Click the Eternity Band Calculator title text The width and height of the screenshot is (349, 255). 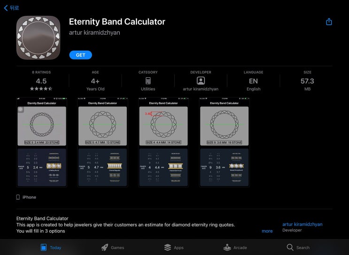(x=117, y=22)
